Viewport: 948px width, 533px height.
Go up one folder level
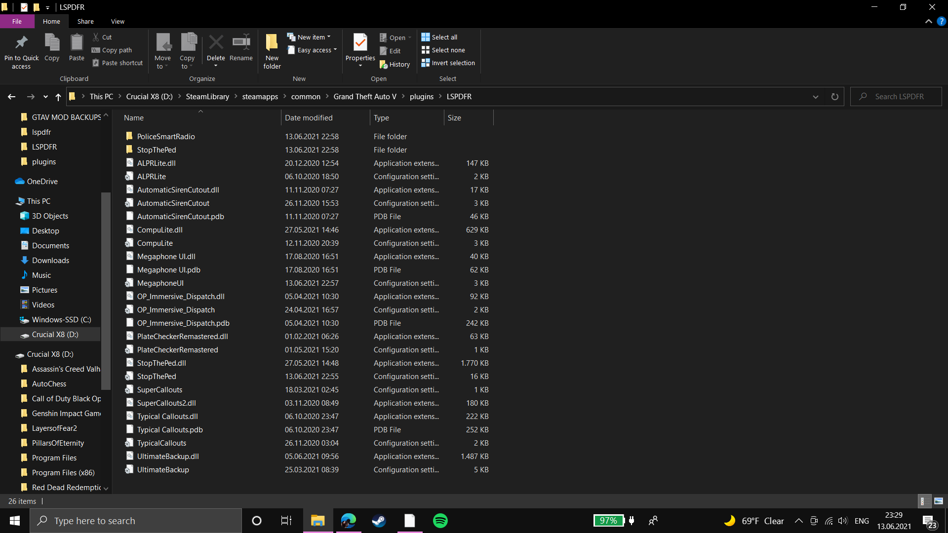[58, 97]
